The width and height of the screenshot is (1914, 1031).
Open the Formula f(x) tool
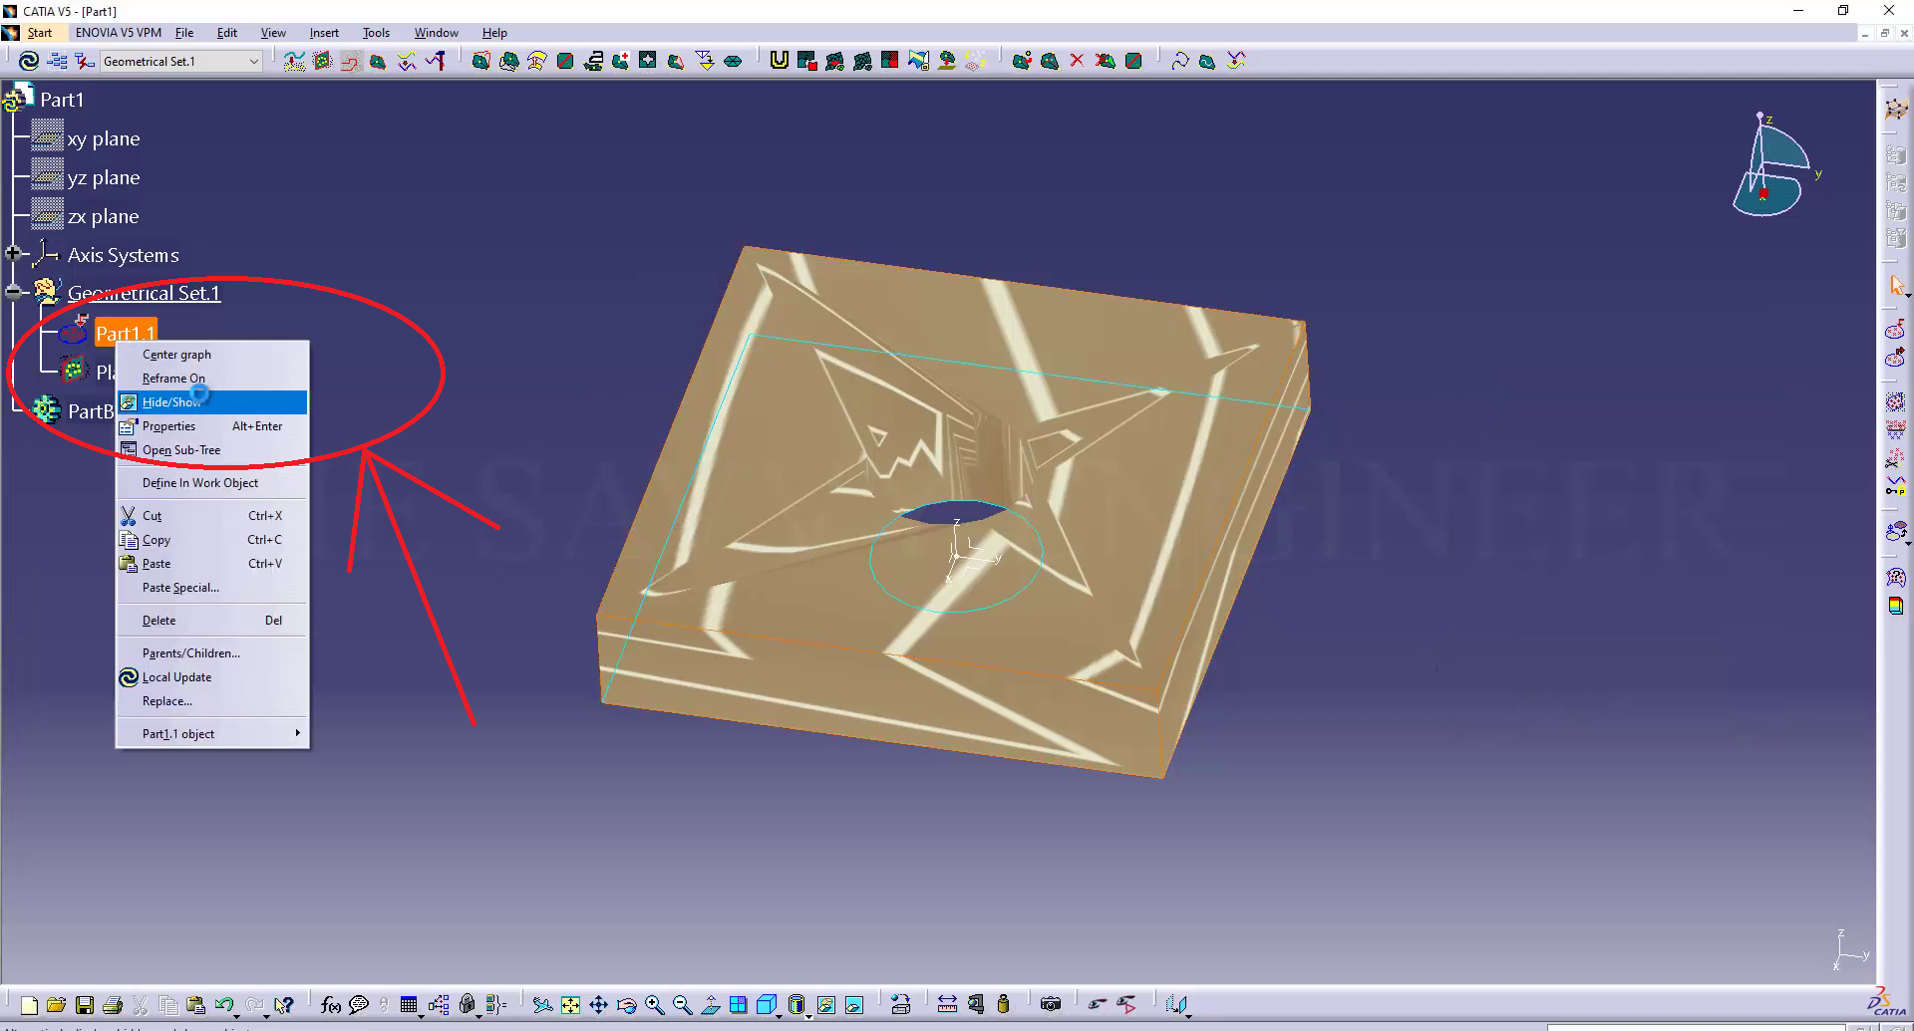pyautogui.click(x=331, y=1005)
